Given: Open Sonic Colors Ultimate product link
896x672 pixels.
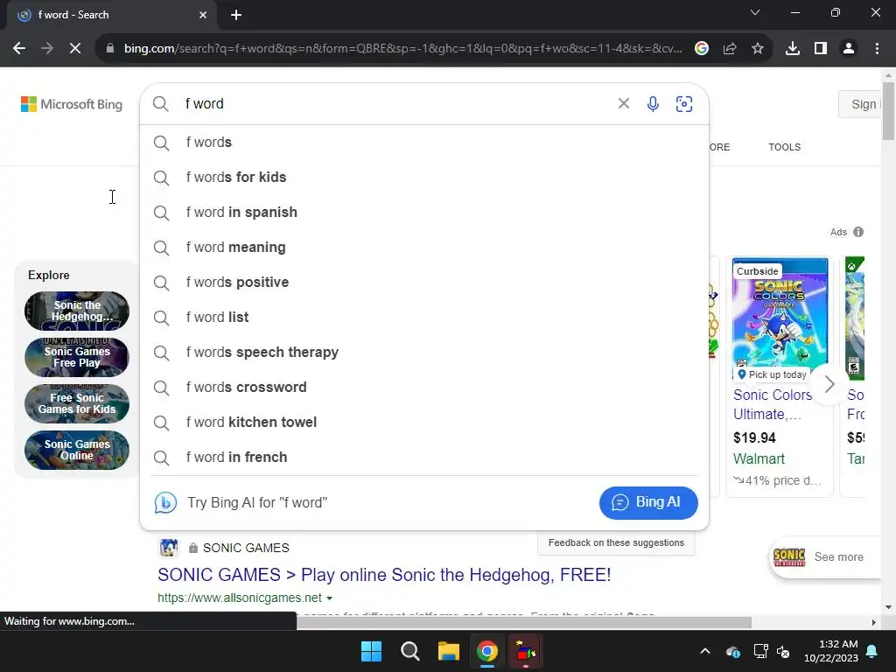Looking at the screenshot, I should (x=773, y=404).
